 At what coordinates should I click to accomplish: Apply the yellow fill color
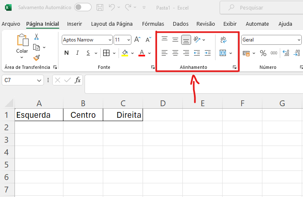pyautogui.click(x=125, y=53)
